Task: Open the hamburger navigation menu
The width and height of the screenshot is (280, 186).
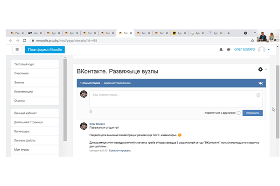Action: click(17, 50)
